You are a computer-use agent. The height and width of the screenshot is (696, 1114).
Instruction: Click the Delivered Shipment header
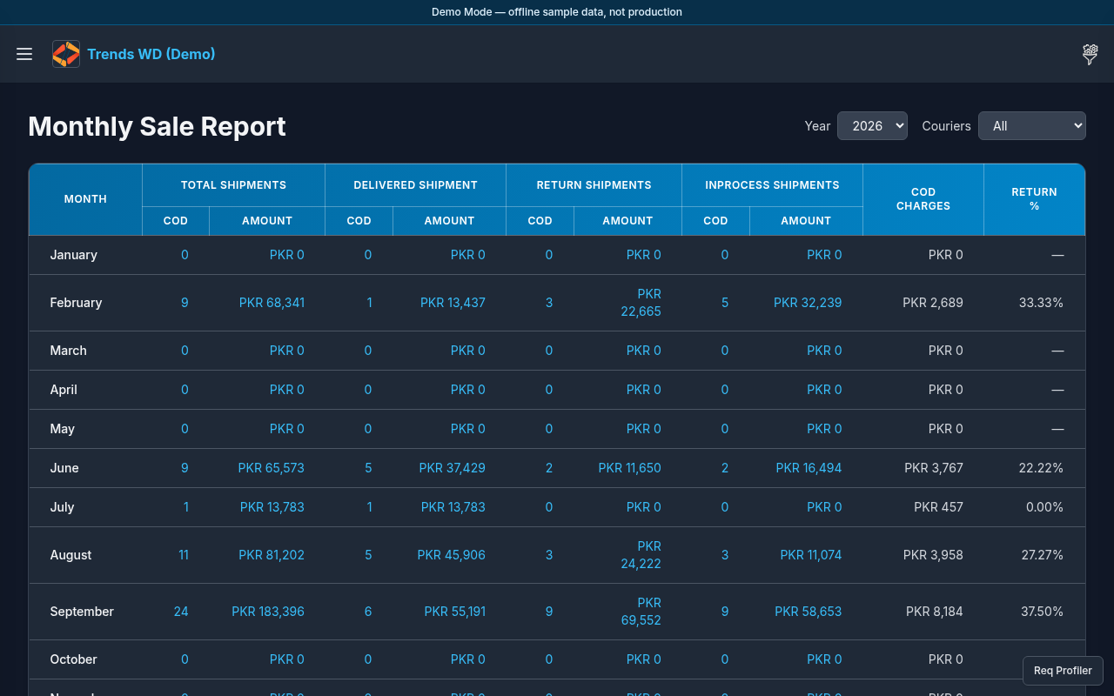click(415, 185)
